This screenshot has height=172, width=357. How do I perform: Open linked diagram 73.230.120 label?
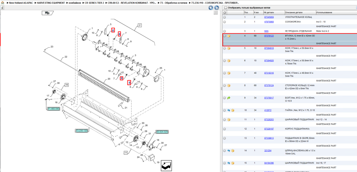pyautogui.click(x=81, y=131)
